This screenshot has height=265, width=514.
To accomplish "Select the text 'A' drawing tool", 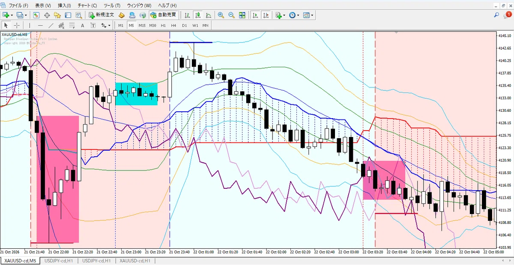I will tap(83, 25).
